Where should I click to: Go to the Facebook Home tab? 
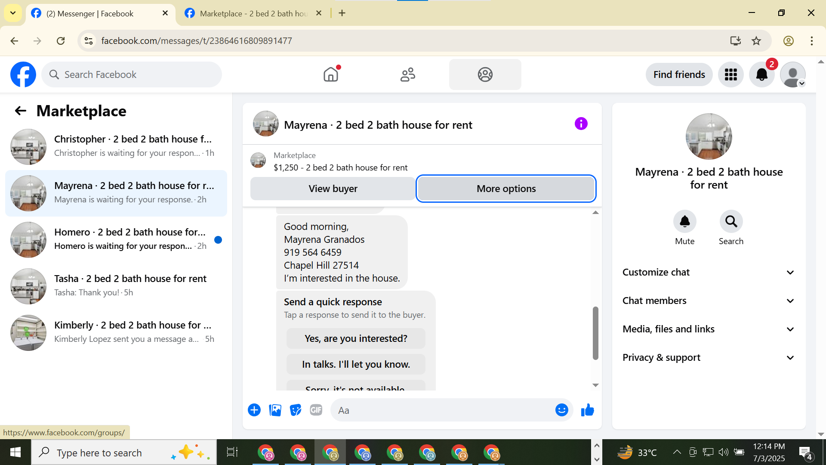[x=331, y=75]
